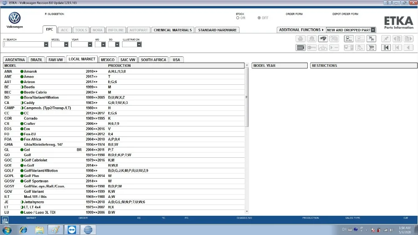418x235 pixels.
Task: Open the ILLUSTRATION dropdown
Action: point(139,44)
